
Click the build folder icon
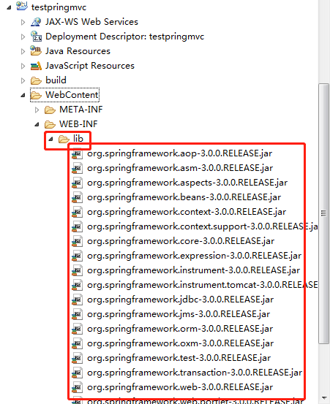[36, 80]
